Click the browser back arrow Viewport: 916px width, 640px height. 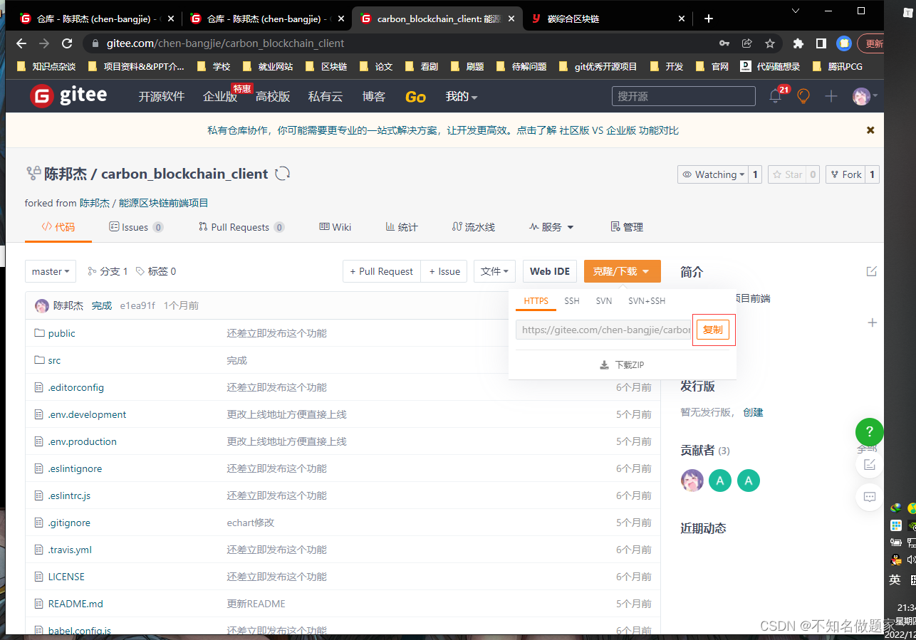[x=21, y=43]
